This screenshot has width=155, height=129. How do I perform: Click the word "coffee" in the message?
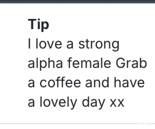click(x=60, y=82)
